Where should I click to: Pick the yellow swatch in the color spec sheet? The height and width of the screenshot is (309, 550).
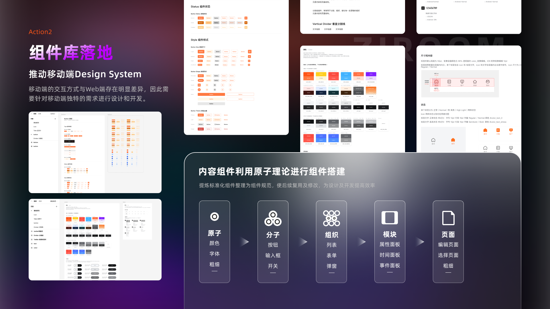321,76
